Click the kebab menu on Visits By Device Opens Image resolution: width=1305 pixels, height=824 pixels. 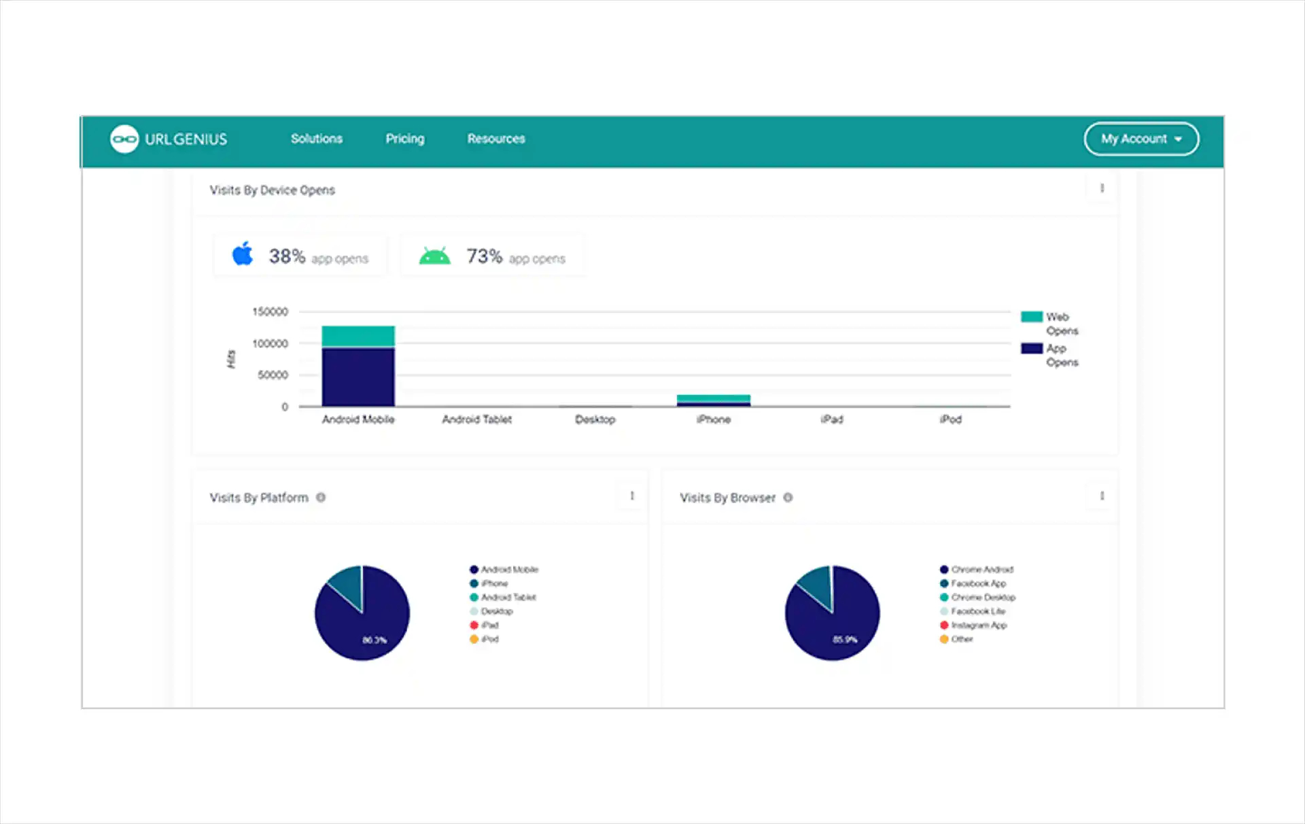click(x=1101, y=188)
